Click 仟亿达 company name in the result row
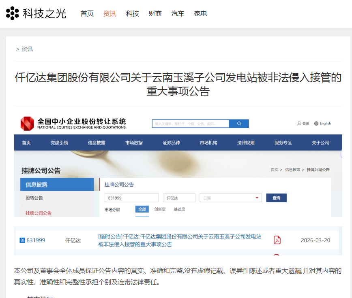352x298 pixels. [x=73, y=241]
